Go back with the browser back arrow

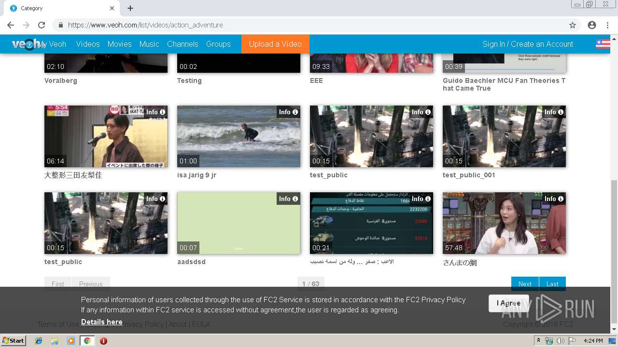(11, 25)
